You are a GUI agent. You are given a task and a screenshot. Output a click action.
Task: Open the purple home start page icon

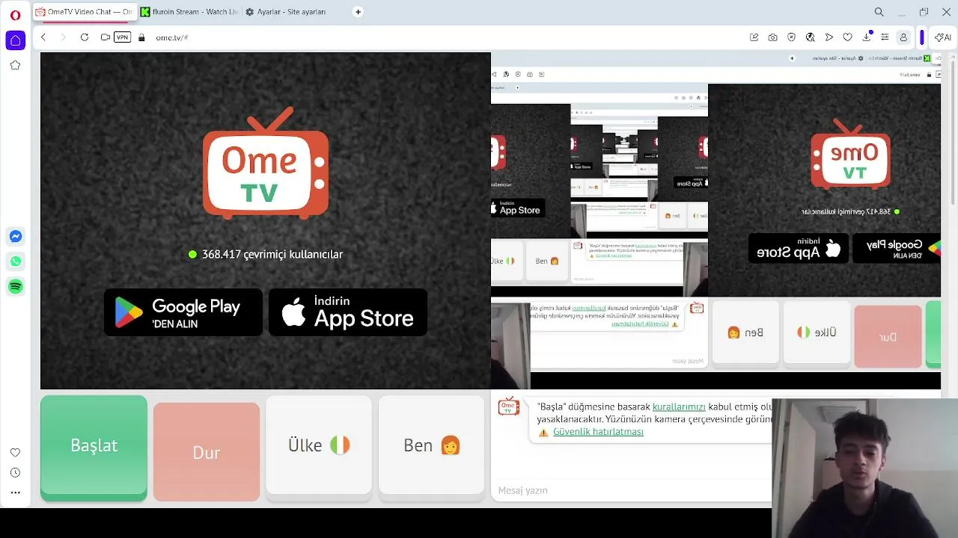15,40
